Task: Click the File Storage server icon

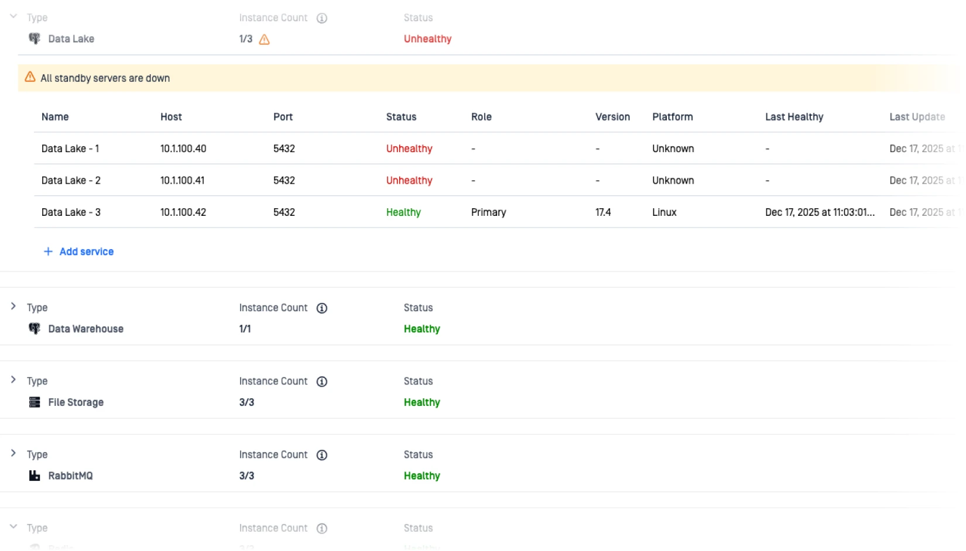Action: point(35,402)
